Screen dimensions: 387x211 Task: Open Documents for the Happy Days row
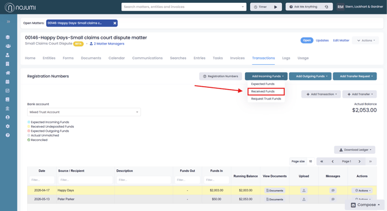[274, 191]
